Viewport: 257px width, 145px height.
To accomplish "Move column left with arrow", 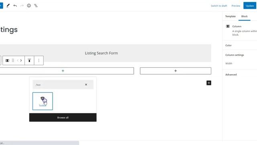I will click(18, 60).
